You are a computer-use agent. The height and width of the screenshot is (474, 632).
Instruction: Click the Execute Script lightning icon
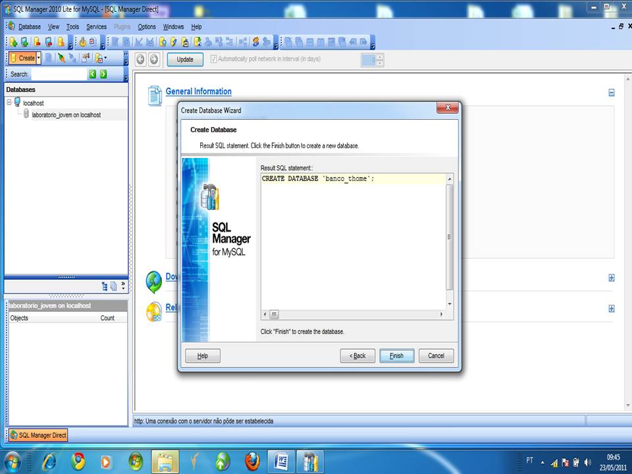coord(174,42)
